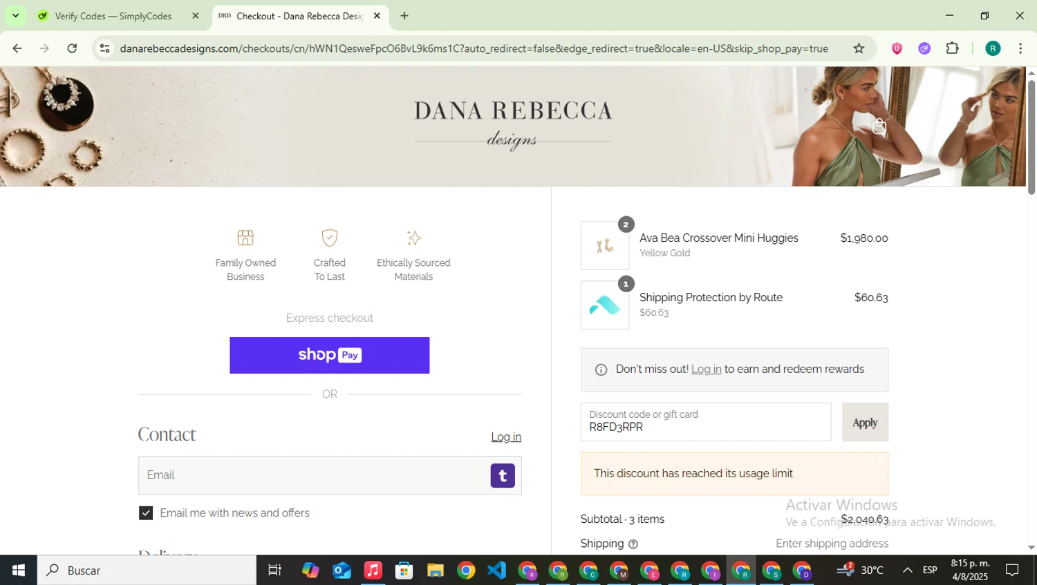
Task: Open the purple circular extension icon
Action: (x=924, y=48)
